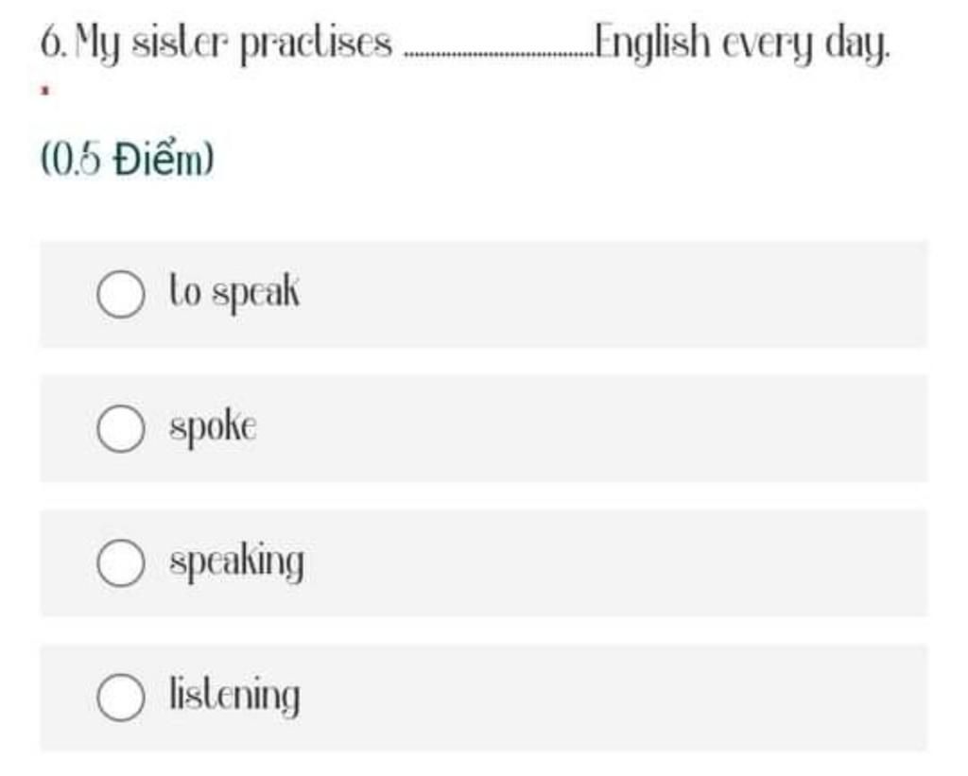
Task: Click the word "practises" in the question
Action: (x=316, y=45)
